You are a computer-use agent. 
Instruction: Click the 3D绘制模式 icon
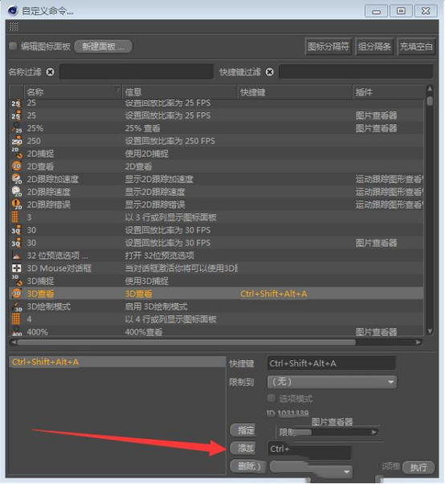click(x=17, y=306)
